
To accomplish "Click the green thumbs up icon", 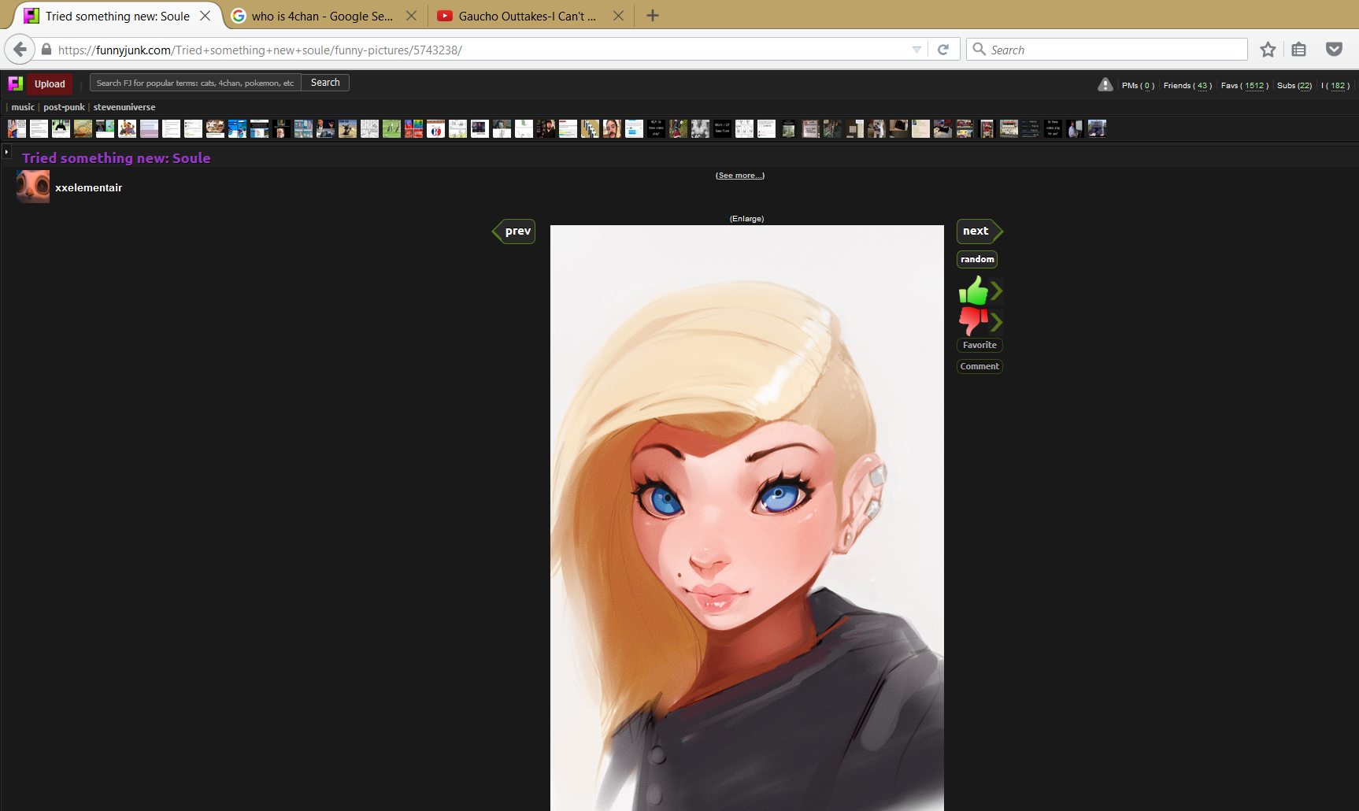I will [x=973, y=291].
